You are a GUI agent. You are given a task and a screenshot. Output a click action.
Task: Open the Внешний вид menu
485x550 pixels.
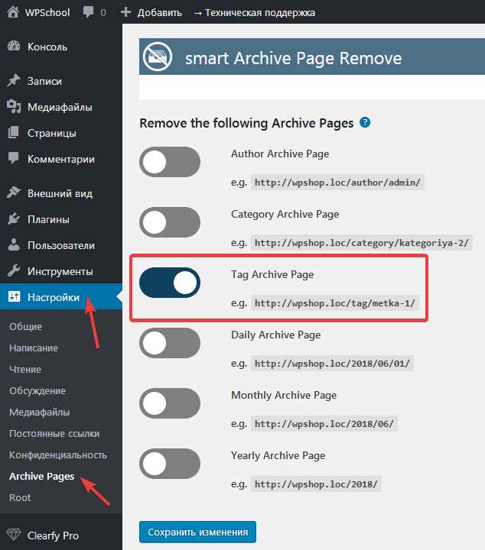(x=60, y=193)
